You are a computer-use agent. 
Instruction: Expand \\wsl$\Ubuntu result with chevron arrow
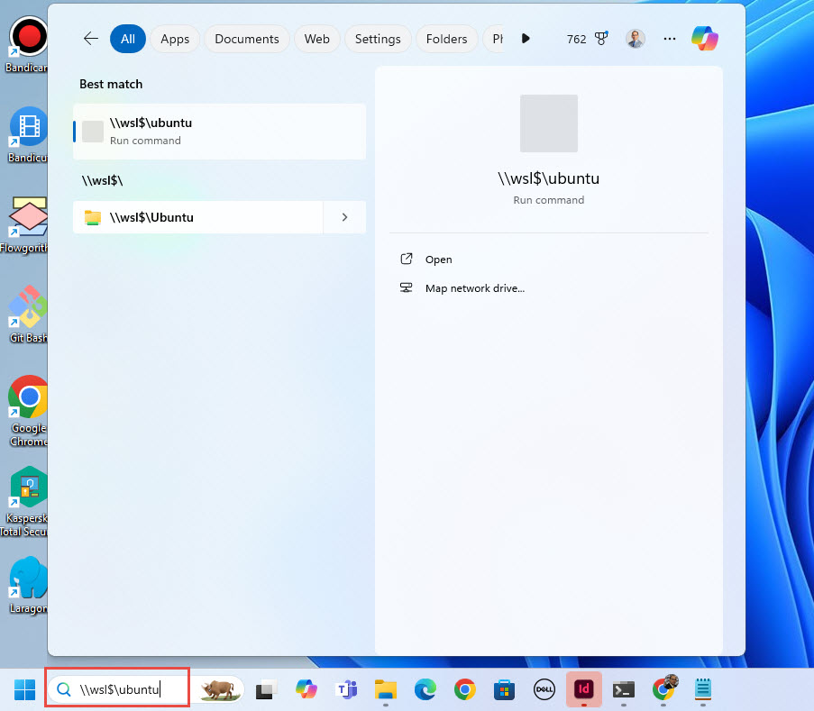(x=344, y=217)
